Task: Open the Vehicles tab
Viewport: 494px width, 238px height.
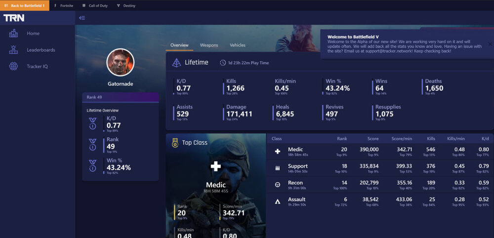Action: tap(238, 45)
